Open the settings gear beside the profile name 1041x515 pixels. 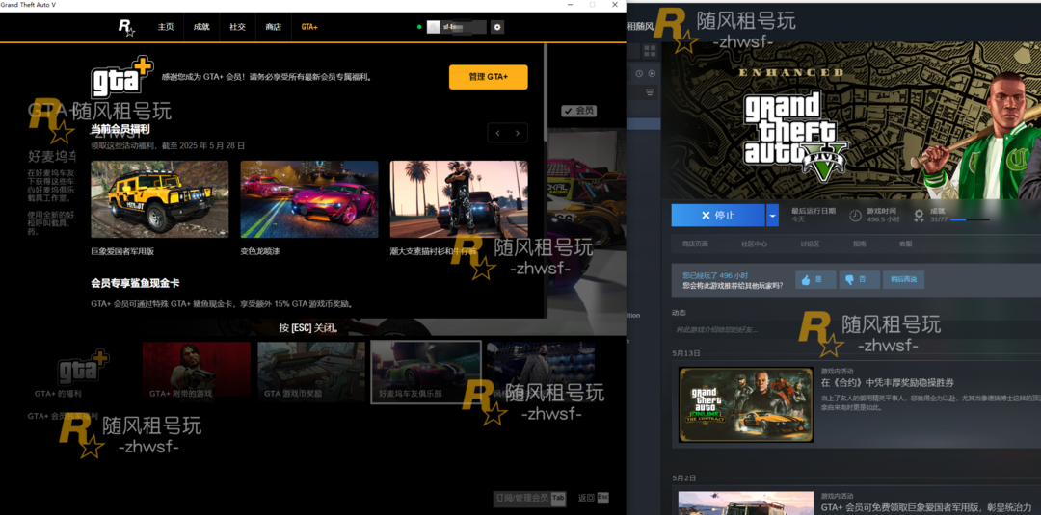497,27
